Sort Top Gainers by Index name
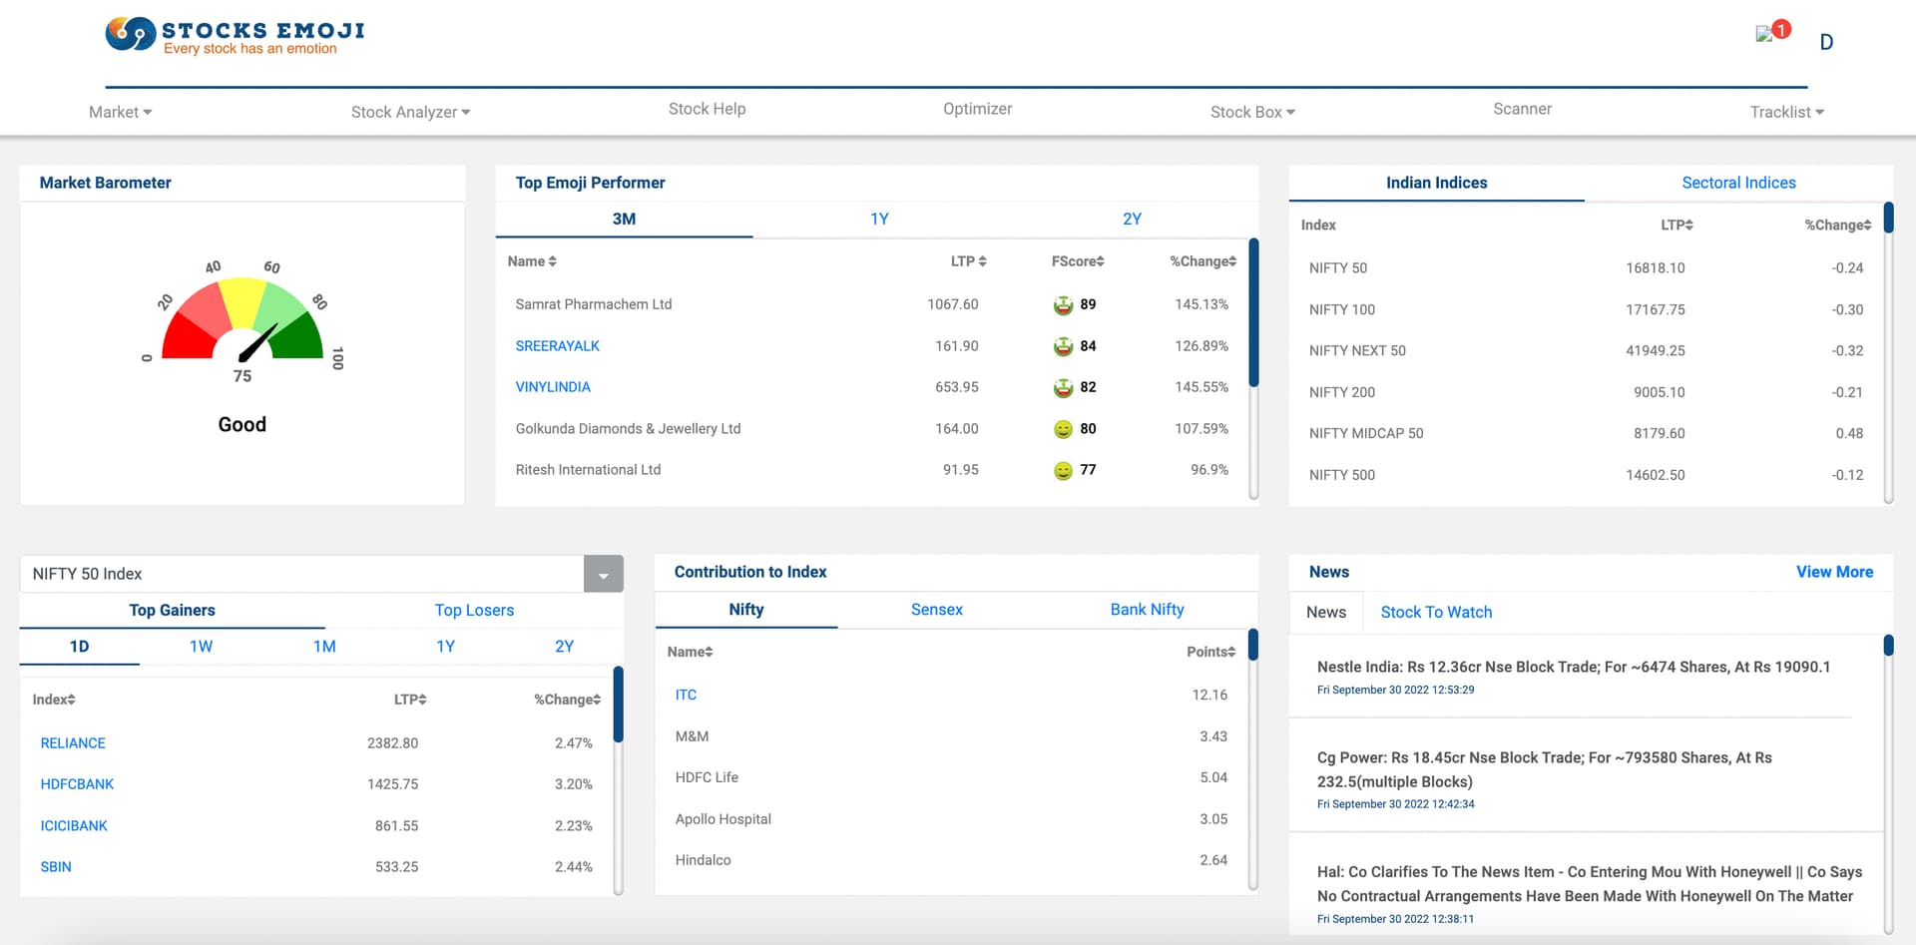 [x=54, y=700]
